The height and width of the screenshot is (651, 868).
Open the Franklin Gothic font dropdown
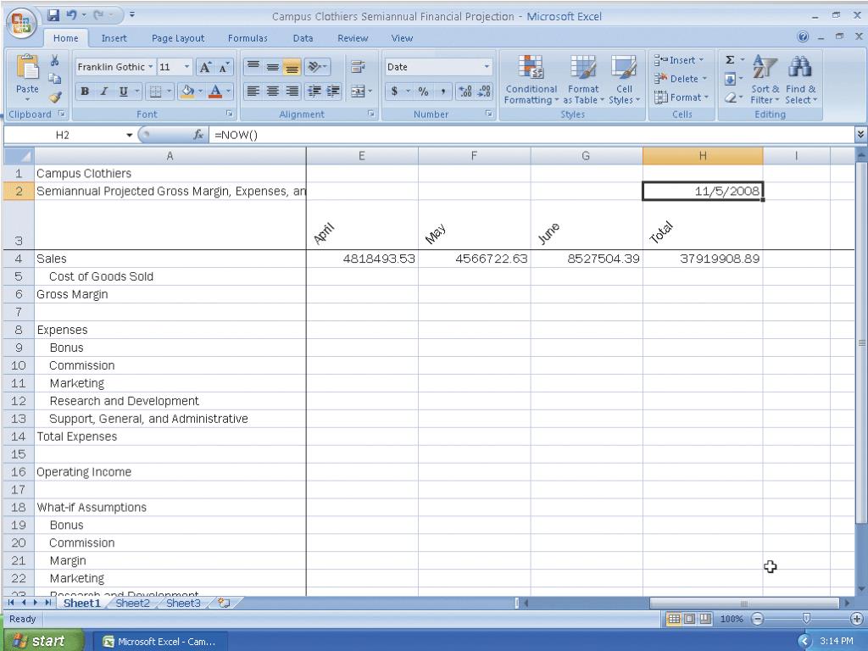[x=150, y=67]
